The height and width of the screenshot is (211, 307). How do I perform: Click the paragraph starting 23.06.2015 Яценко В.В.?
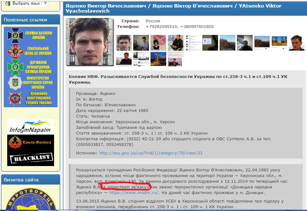tap(180, 204)
